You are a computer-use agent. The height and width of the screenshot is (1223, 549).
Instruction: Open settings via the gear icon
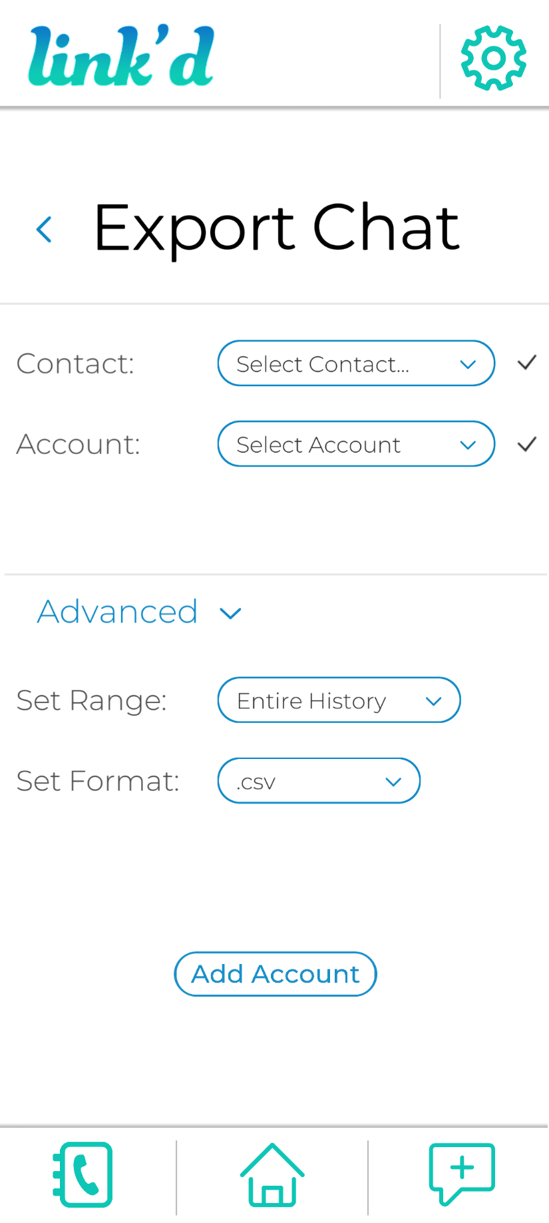click(x=494, y=58)
